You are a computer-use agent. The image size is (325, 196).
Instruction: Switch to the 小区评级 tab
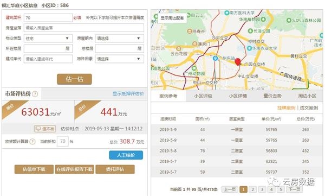[x=203, y=96]
